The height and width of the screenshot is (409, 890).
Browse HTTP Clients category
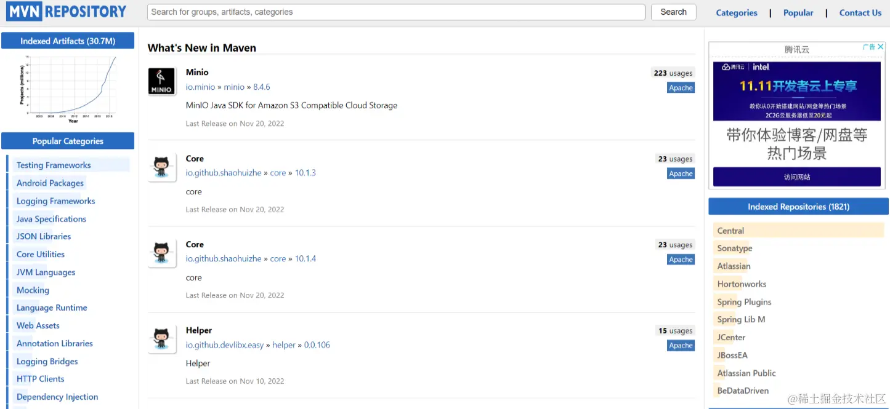coord(41,379)
